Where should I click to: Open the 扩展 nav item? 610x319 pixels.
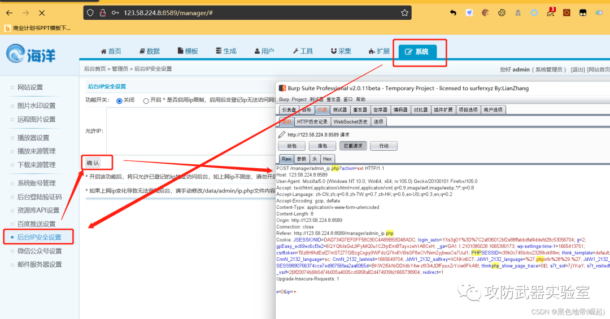(379, 51)
